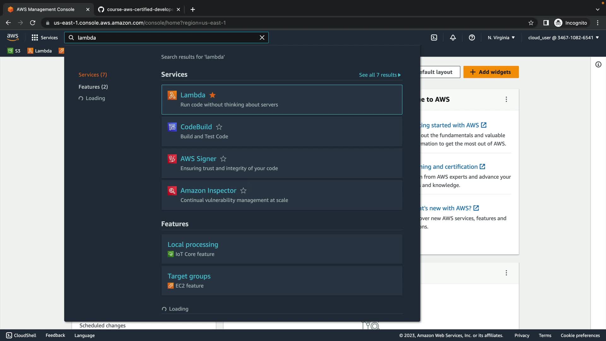Open the notifications bell icon
This screenshot has height=341, width=606.
453,38
